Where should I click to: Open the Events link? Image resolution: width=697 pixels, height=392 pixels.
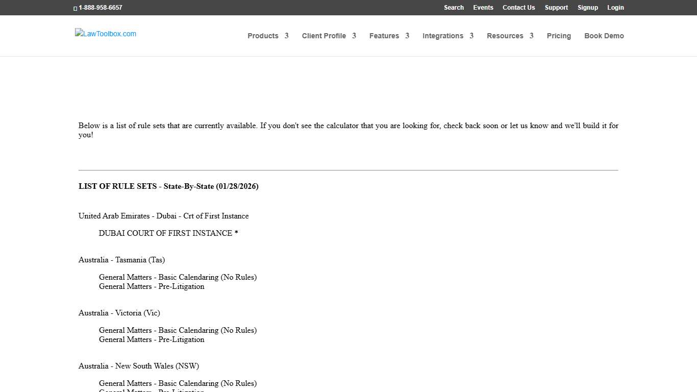click(x=483, y=8)
